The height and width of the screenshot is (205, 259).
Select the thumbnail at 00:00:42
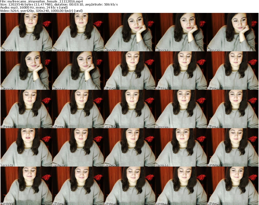[26, 71]
